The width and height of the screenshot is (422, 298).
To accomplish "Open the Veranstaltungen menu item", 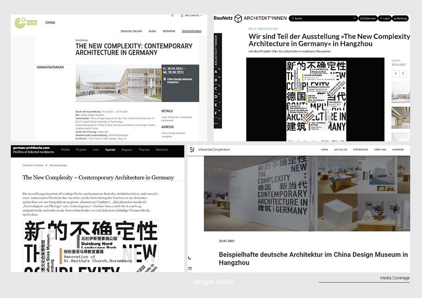I will 192,31.
